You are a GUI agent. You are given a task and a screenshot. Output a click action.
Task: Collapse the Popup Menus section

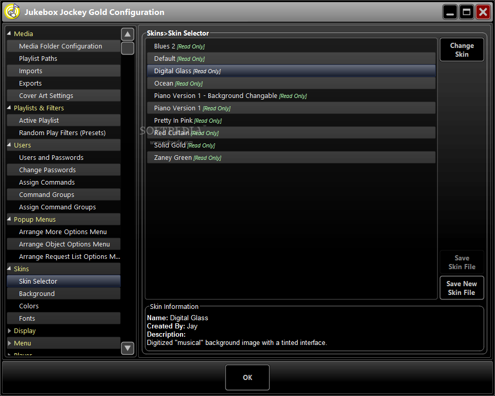click(9, 219)
